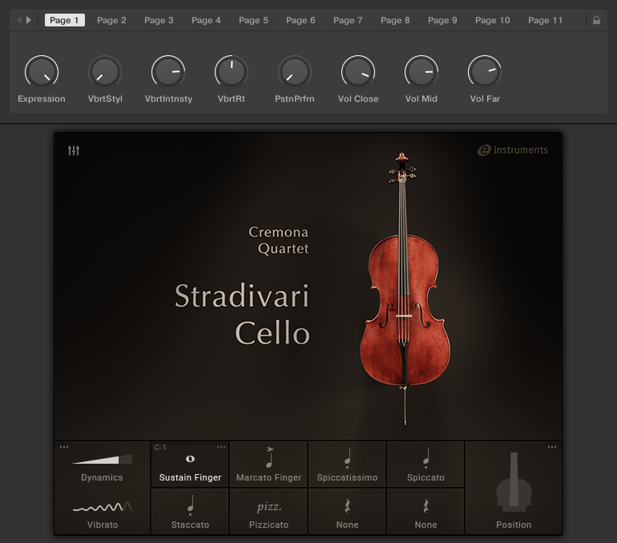Switch to Page 4 tab
This screenshot has width=617, height=543.
point(206,20)
